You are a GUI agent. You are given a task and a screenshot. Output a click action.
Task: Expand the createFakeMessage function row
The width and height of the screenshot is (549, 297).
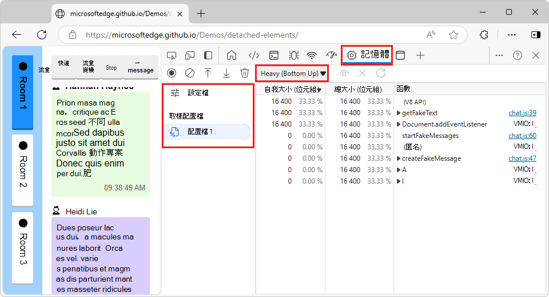399,158
